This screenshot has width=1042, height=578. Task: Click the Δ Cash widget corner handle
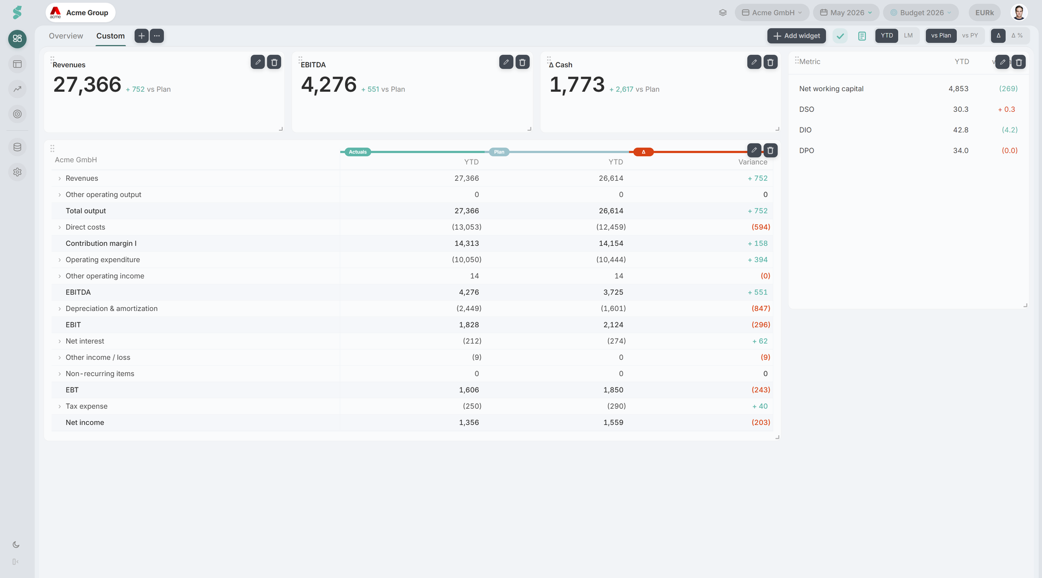tap(777, 129)
